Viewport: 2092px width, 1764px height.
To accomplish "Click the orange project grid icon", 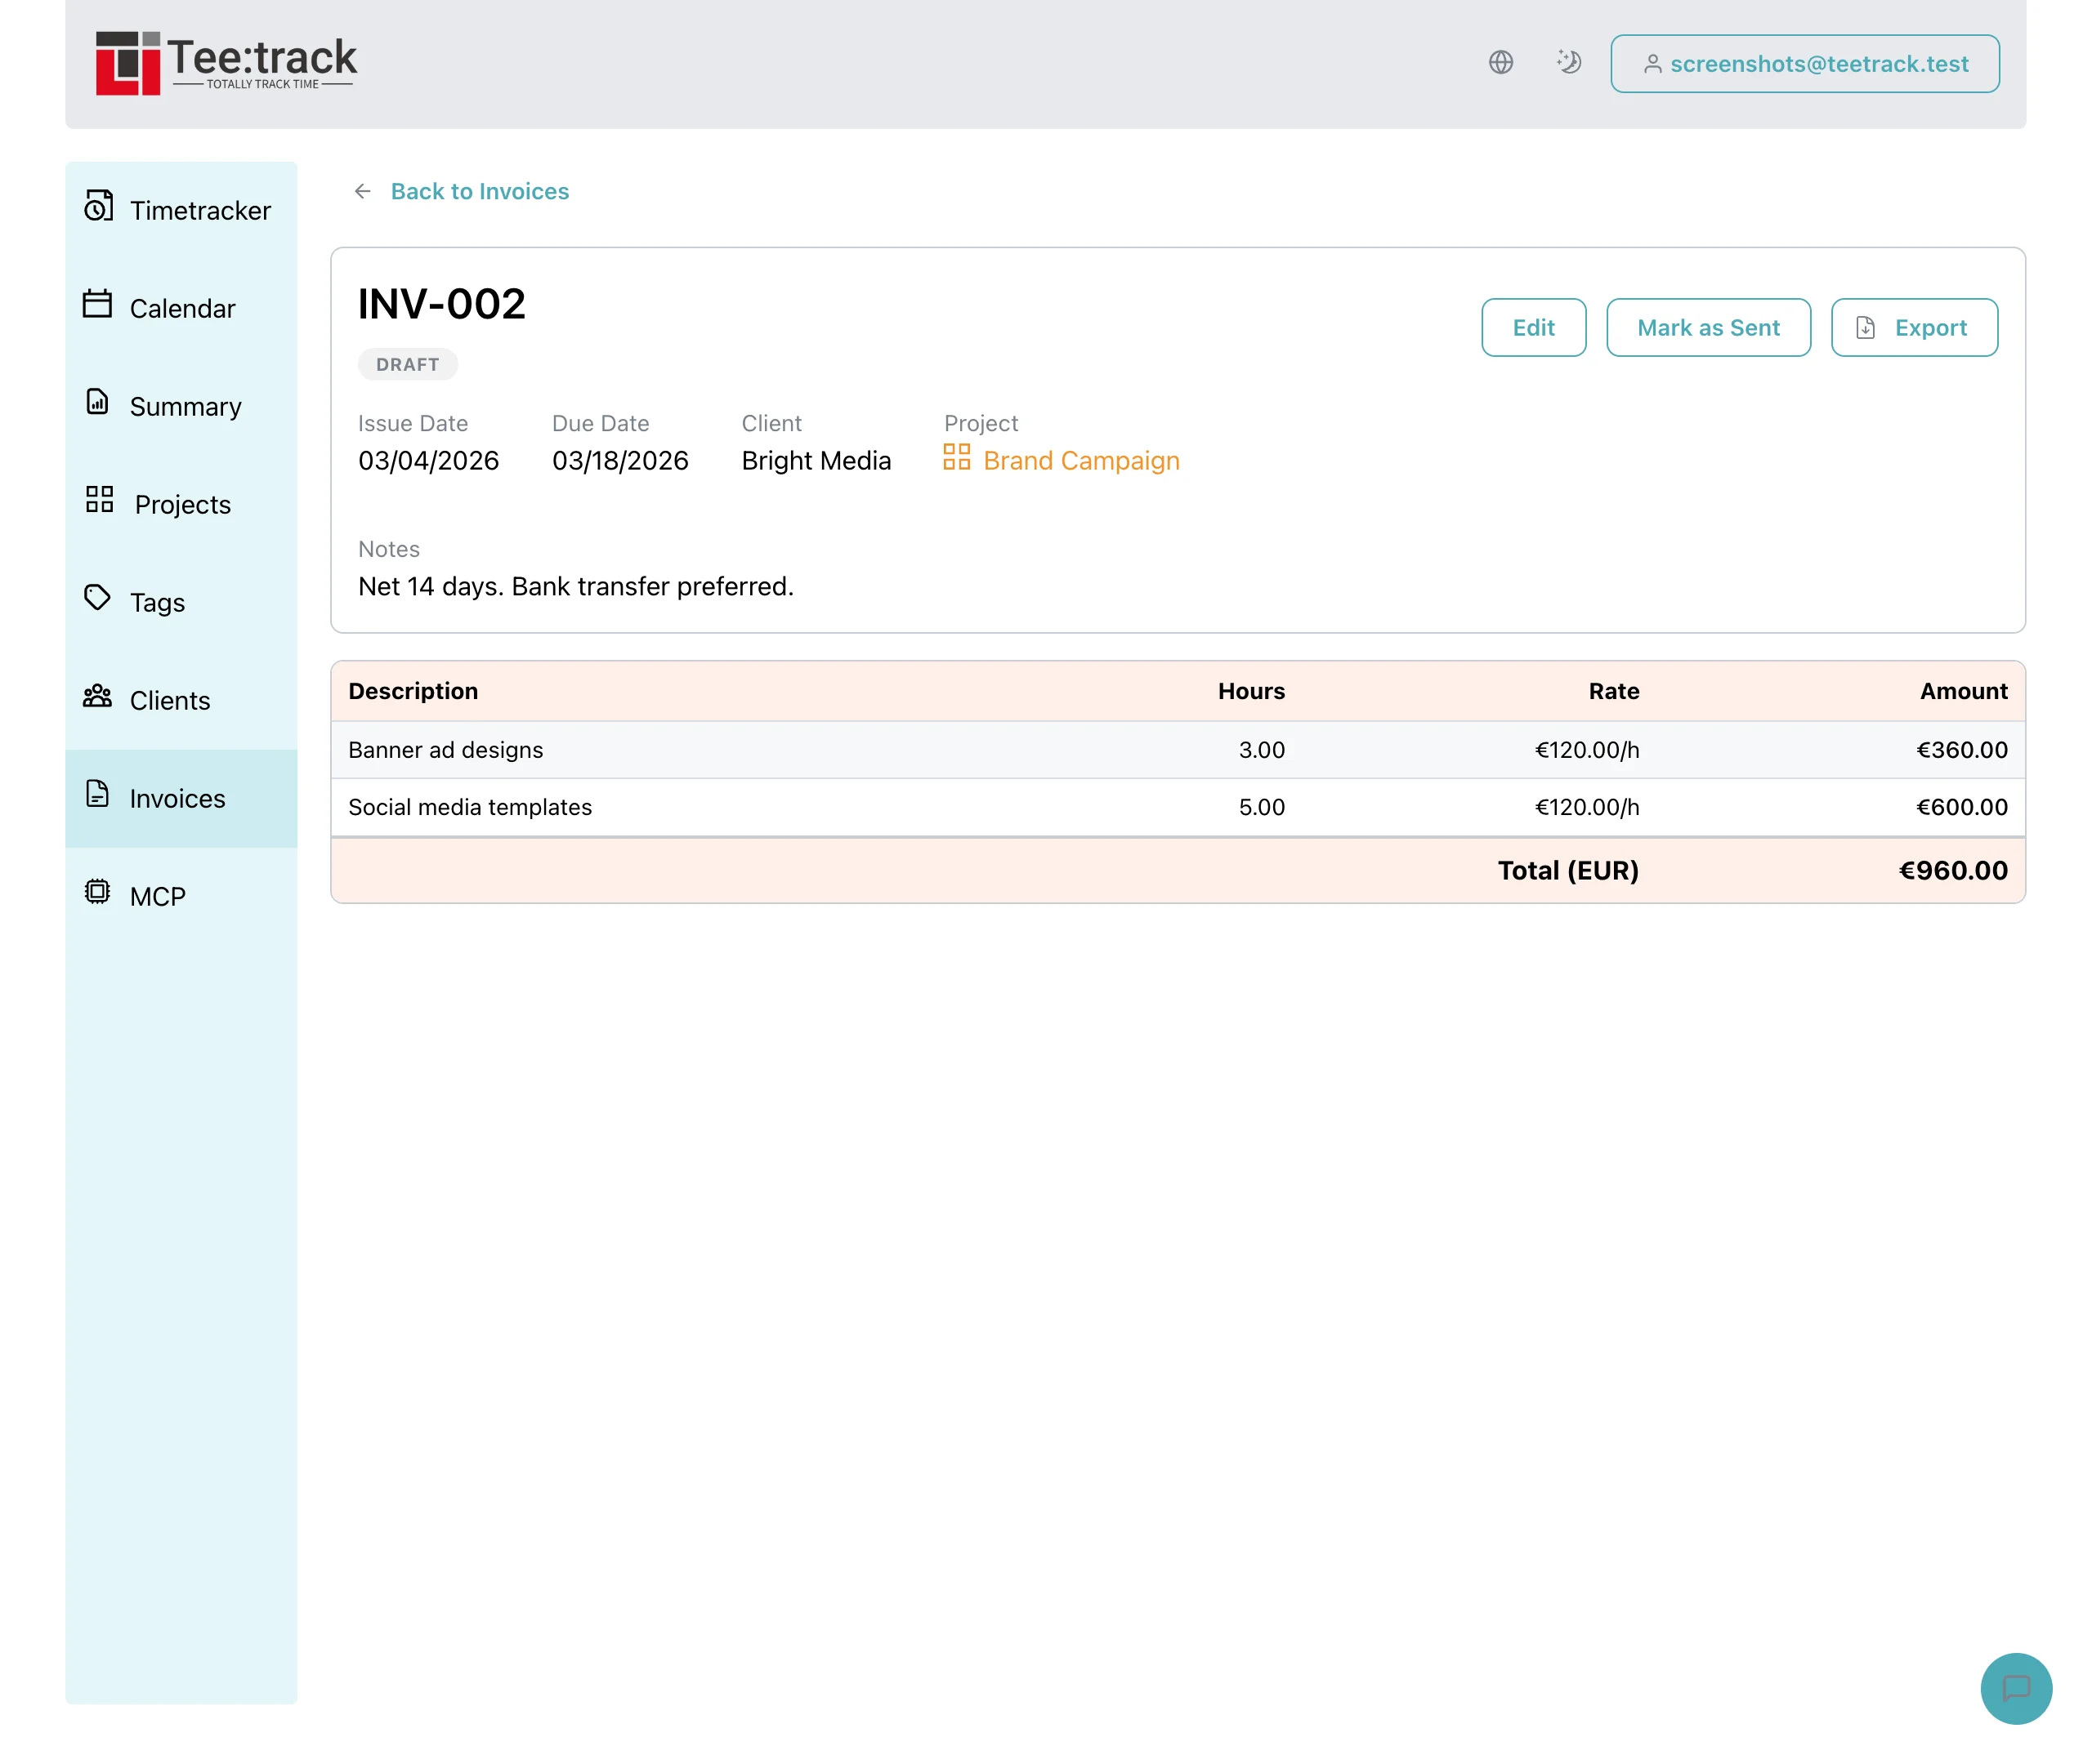I will point(956,457).
